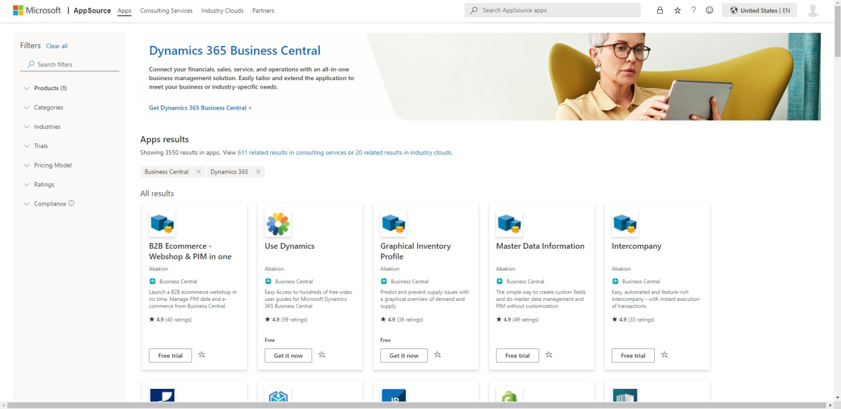The image size is (841, 409).
Task: Toggle the favorite star on Intercompany
Action: point(664,354)
